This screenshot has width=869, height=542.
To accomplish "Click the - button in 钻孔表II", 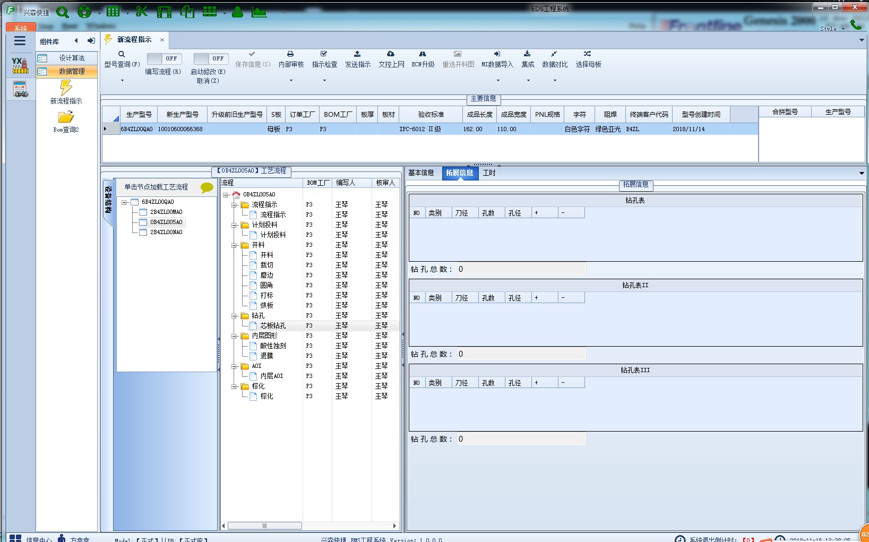I will coord(571,298).
